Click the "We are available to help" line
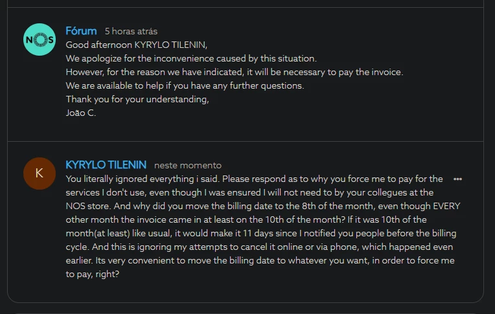495x314 pixels. [x=185, y=85]
